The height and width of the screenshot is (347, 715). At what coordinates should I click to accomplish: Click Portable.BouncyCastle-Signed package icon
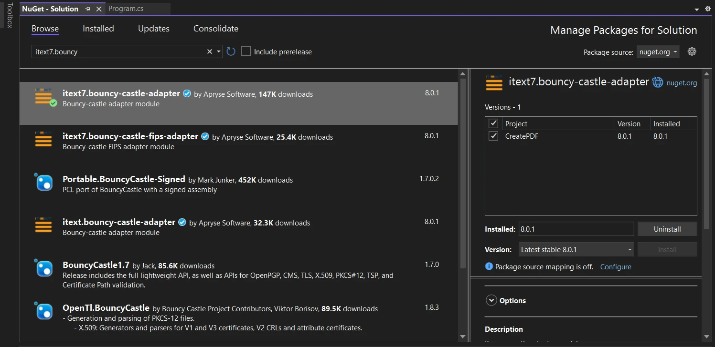pyautogui.click(x=43, y=182)
